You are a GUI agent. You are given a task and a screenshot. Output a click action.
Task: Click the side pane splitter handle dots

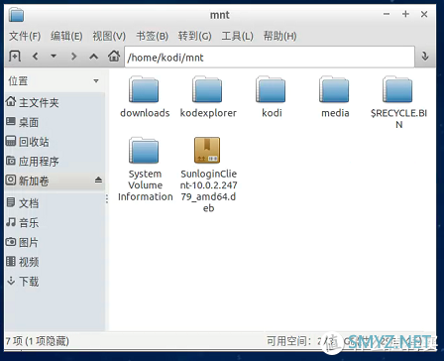click(x=107, y=198)
